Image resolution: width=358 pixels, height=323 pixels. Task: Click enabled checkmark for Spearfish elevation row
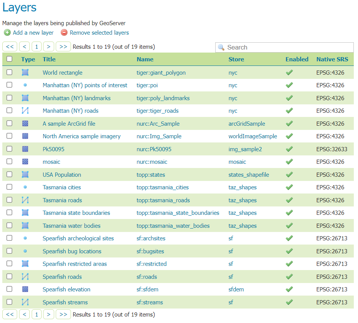289,289
